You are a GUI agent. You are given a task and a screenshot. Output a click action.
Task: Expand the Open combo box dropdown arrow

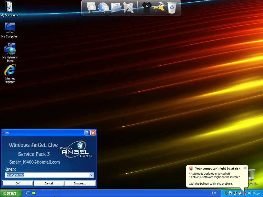click(91, 175)
